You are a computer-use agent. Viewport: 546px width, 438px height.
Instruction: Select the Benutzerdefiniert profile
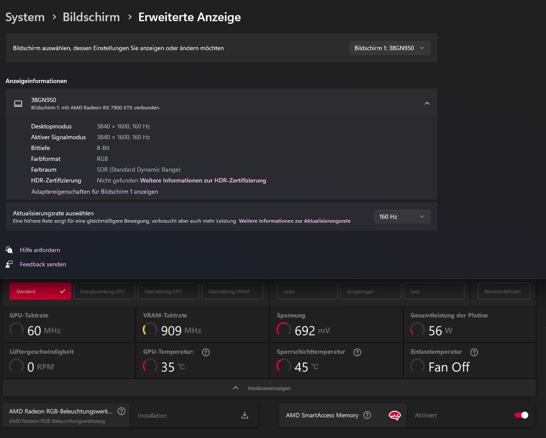(504, 291)
